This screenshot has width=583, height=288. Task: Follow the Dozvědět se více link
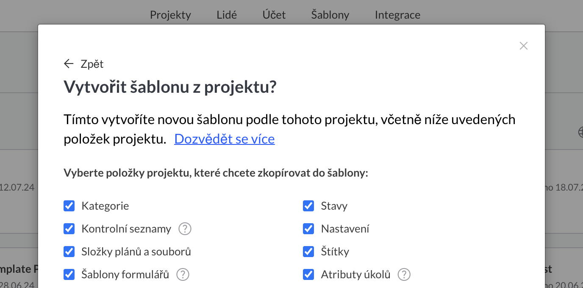(224, 139)
